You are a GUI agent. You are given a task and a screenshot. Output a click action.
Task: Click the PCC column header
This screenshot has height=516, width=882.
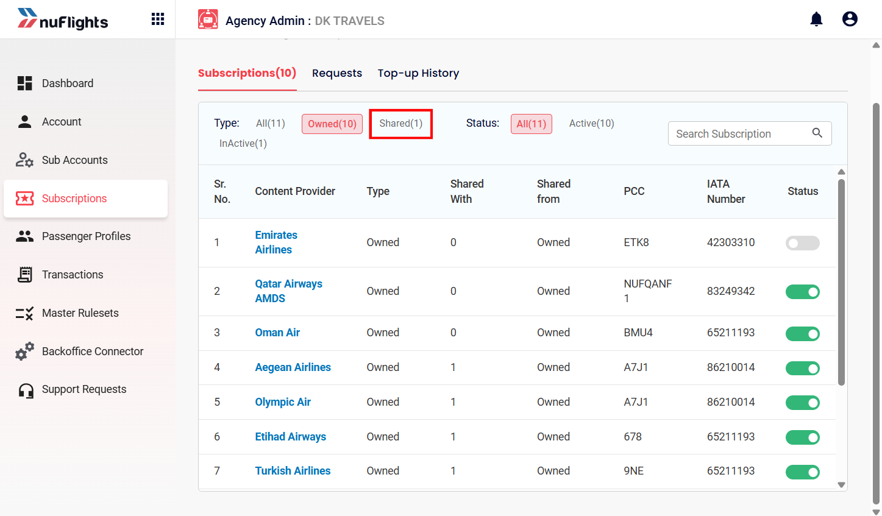[x=634, y=191]
